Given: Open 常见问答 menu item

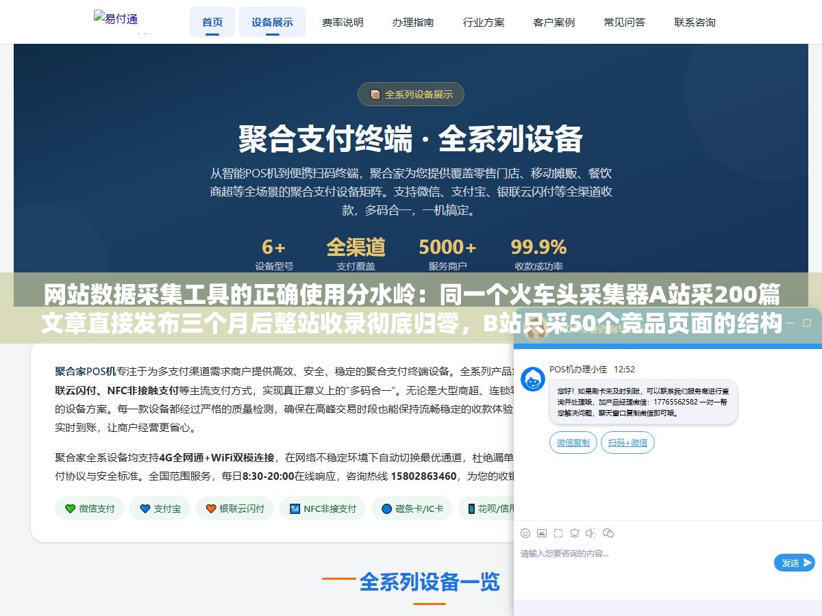Looking at the screenshot, I should point(625,22).
